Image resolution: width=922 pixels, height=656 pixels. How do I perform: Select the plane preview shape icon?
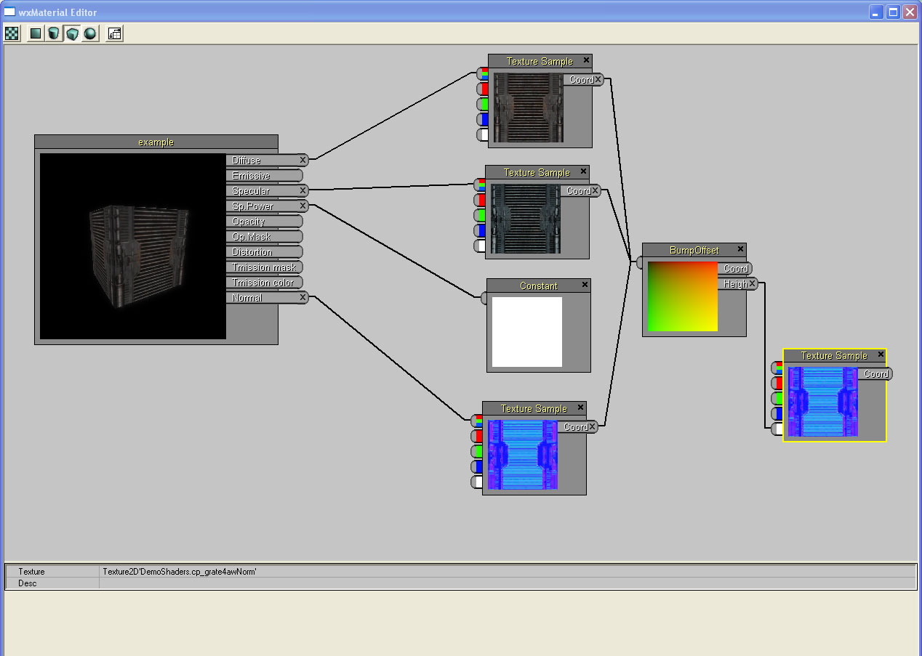coord(36,33)
